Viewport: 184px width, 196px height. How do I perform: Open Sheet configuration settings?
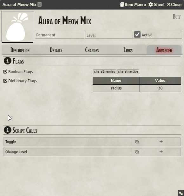(156, 4)
